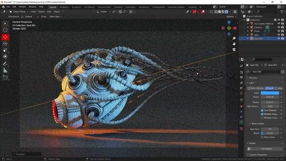Screen dimensions: 286x161
Task: Switch to solid viewport shading
Action: coord(219,12)
